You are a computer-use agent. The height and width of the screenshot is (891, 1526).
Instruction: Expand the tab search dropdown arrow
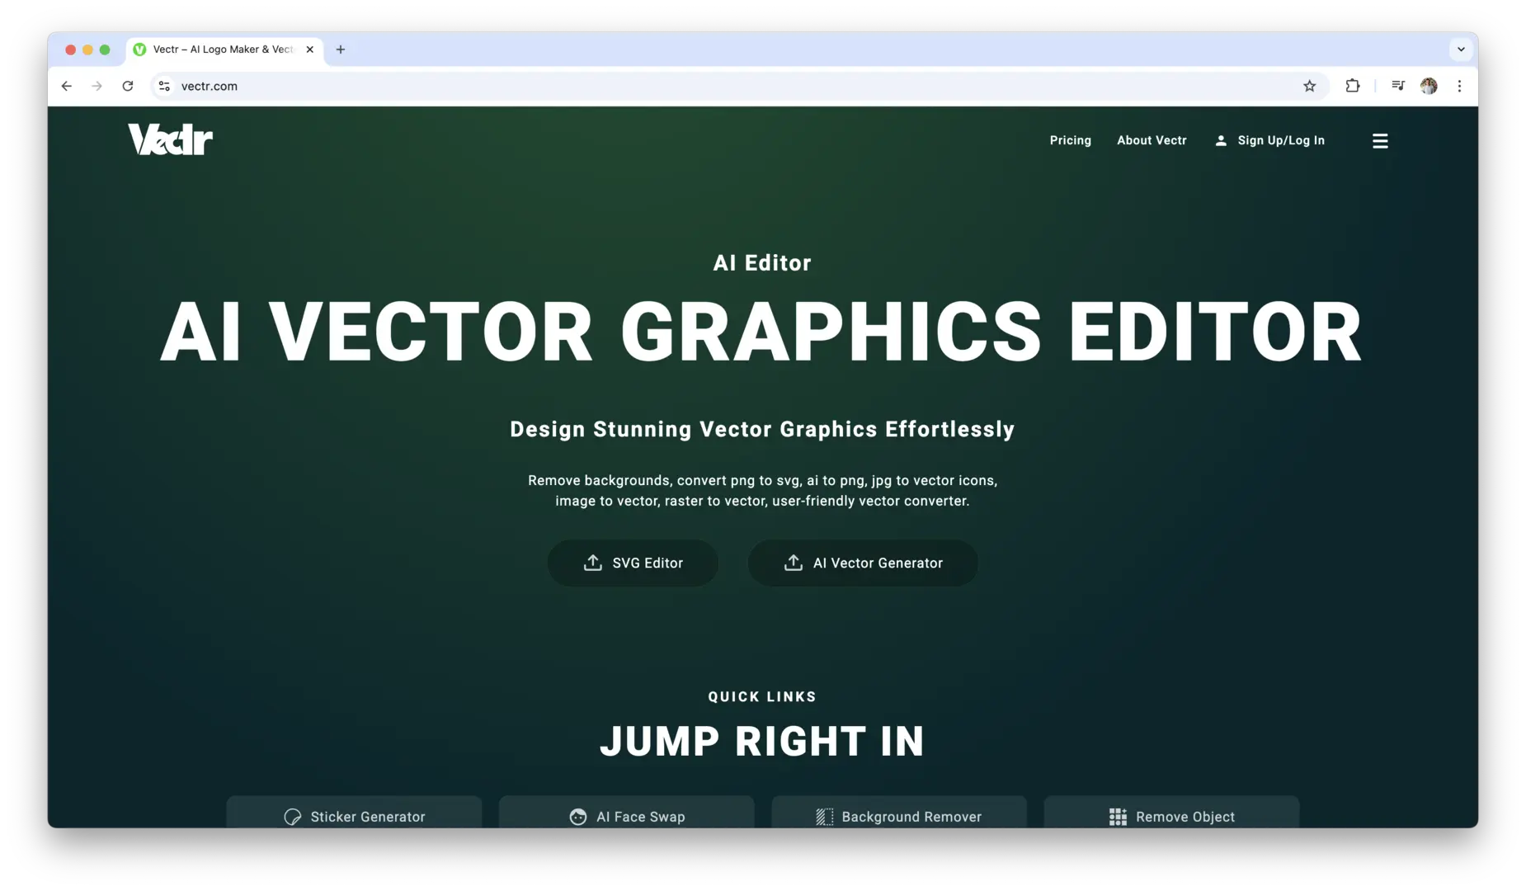point(1461,49)
